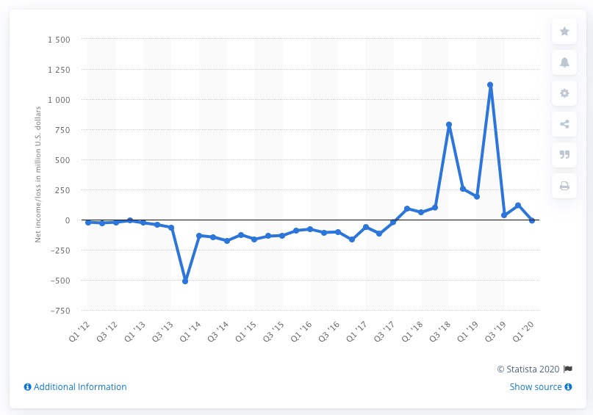Click the last data point for Q1 '20
This screenshot has width=593, height=415.
click(532, 221)
